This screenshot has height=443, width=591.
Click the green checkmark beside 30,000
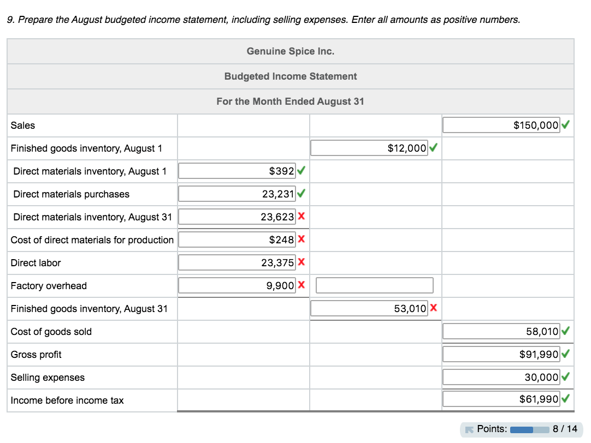565,376
